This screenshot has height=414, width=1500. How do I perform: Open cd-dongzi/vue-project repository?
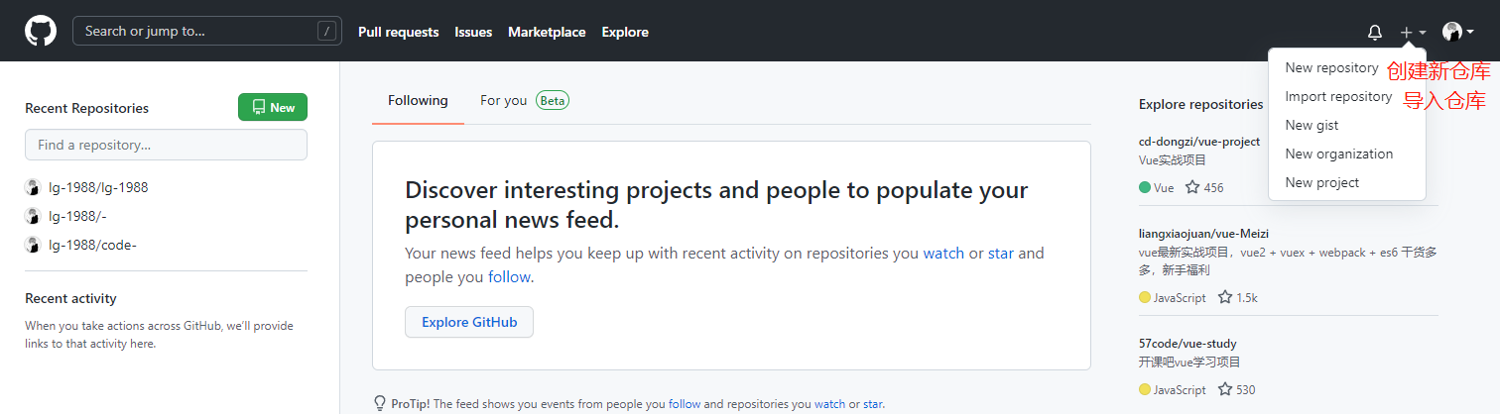(1199, 142)
